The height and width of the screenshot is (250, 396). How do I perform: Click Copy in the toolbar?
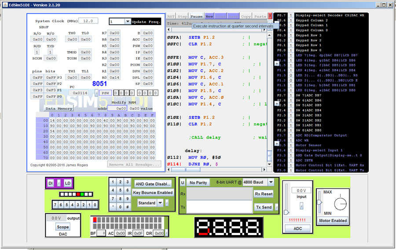coord(246,16)
